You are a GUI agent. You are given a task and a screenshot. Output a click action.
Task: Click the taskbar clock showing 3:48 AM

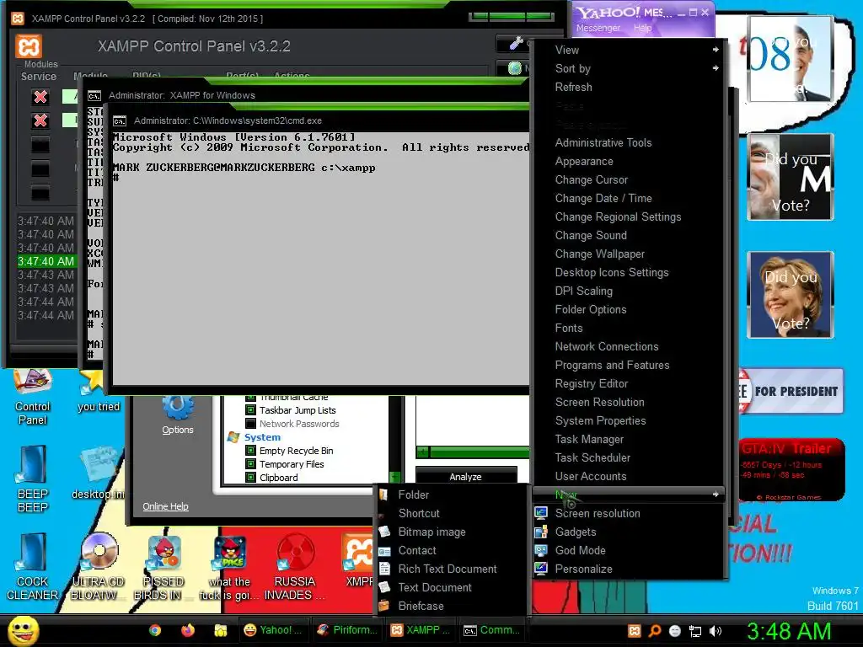coord(789,631)
